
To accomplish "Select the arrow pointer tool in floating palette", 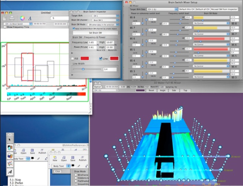I will coord(10,139).
